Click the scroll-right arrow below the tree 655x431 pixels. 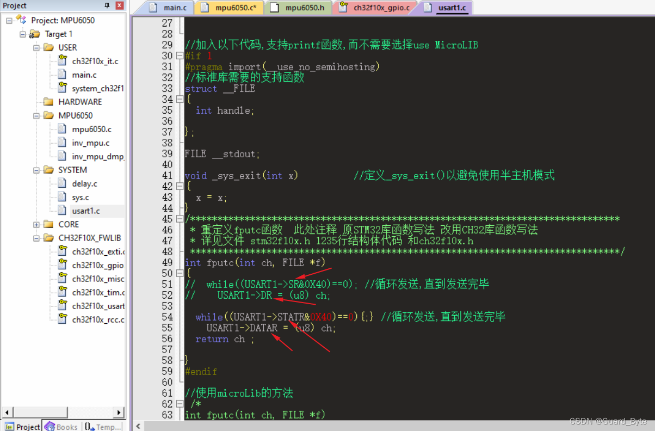(119, 412)
